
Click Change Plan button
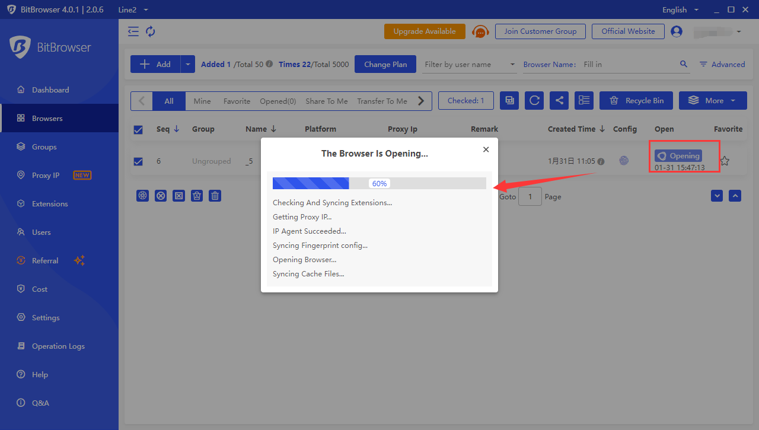coord(385,64)
